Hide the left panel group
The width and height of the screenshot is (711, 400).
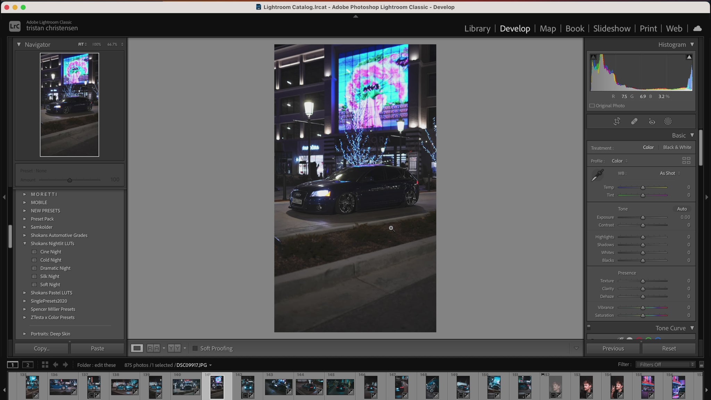pos(4,197)
